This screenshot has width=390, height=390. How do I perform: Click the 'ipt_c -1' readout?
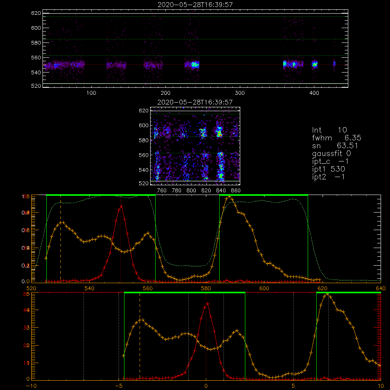pyautogui.click(x=331, y=161)
